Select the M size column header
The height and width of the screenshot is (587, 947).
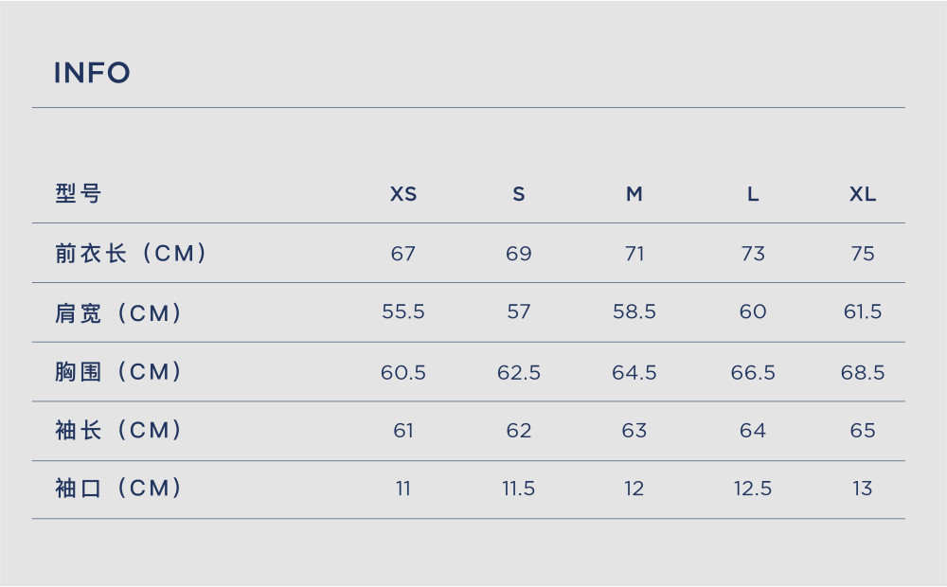(x=634, y=194)
